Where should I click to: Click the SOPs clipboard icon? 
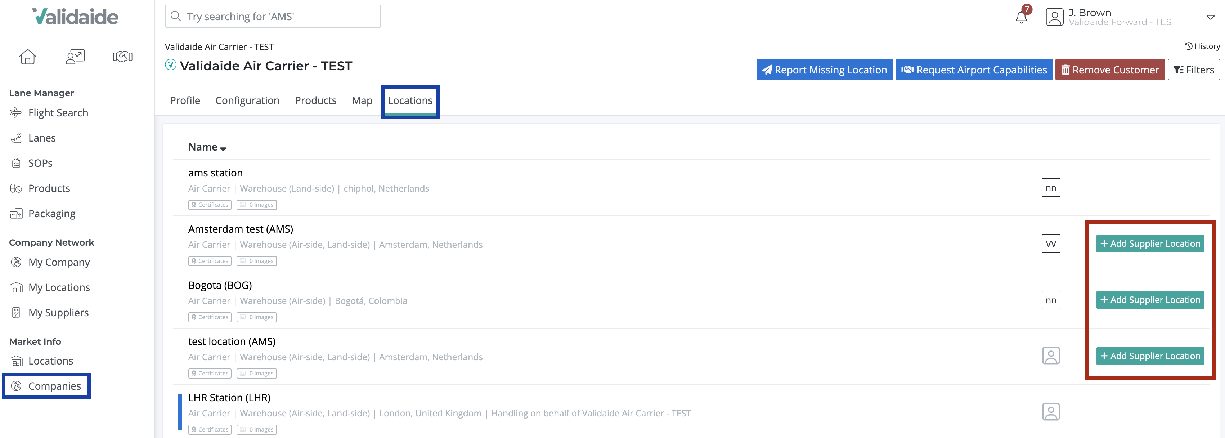[x=16, y=163]
